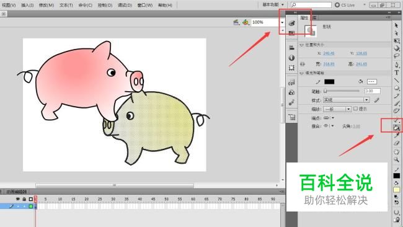Toggle width-height constrain lock icon

tap(303, 64)
